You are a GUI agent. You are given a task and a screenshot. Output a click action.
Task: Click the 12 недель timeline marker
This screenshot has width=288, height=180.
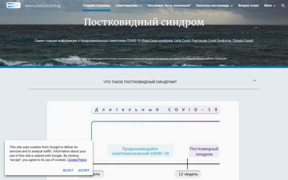click(x=188, y=174)
